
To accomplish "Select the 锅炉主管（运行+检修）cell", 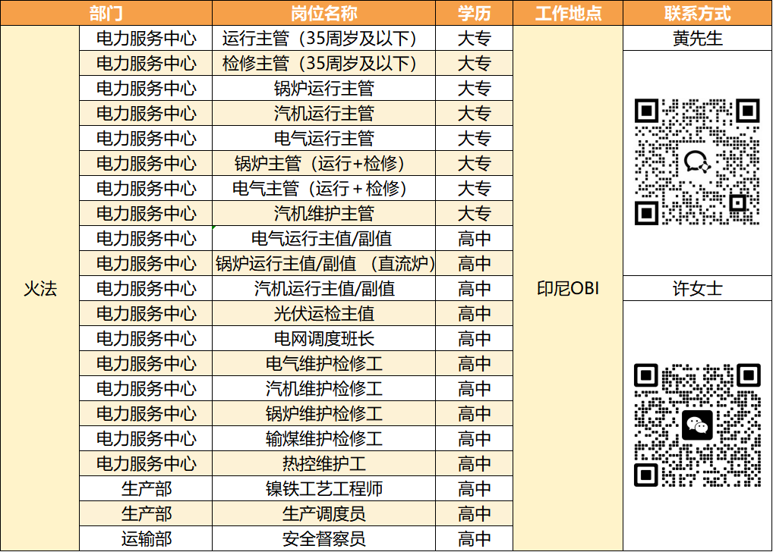I will (324, 164).
